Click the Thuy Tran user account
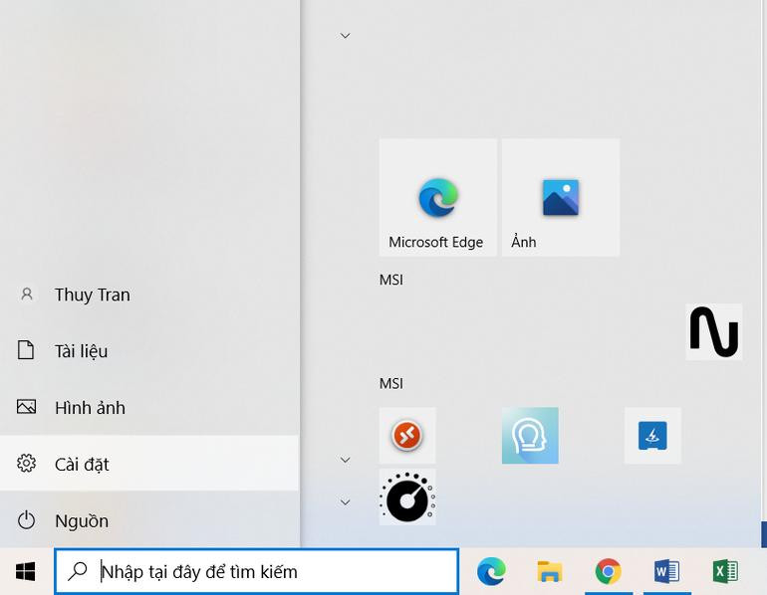This screenshot has height=595, width=767. [92, 295]
